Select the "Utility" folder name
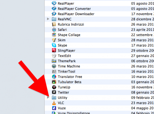 tap(62, 98)
